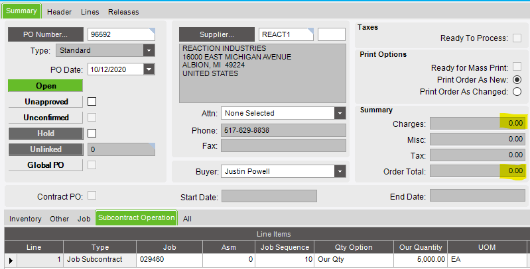Toggle the Unconfirmed checkbox
The image size is (530, 269).
coord(92,117)
